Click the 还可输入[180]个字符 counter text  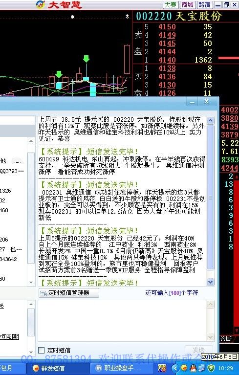click(x=172, y=293)
